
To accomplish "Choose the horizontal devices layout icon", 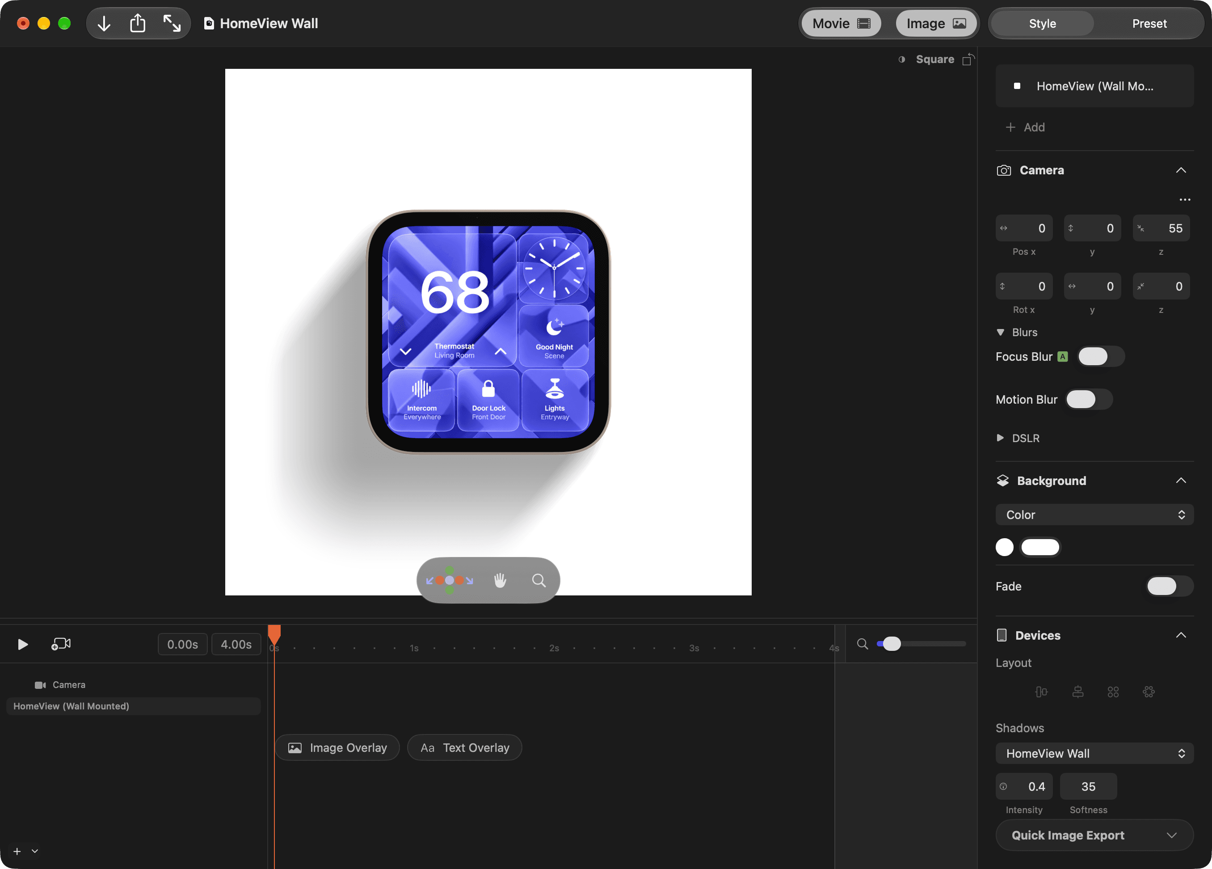I will (1042, 692).
